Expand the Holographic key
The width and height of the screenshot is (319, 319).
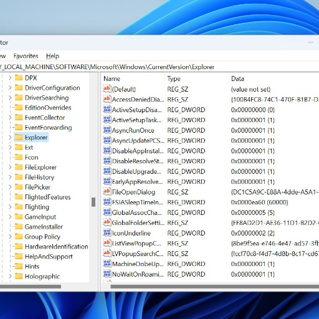(x=10, y=277)
